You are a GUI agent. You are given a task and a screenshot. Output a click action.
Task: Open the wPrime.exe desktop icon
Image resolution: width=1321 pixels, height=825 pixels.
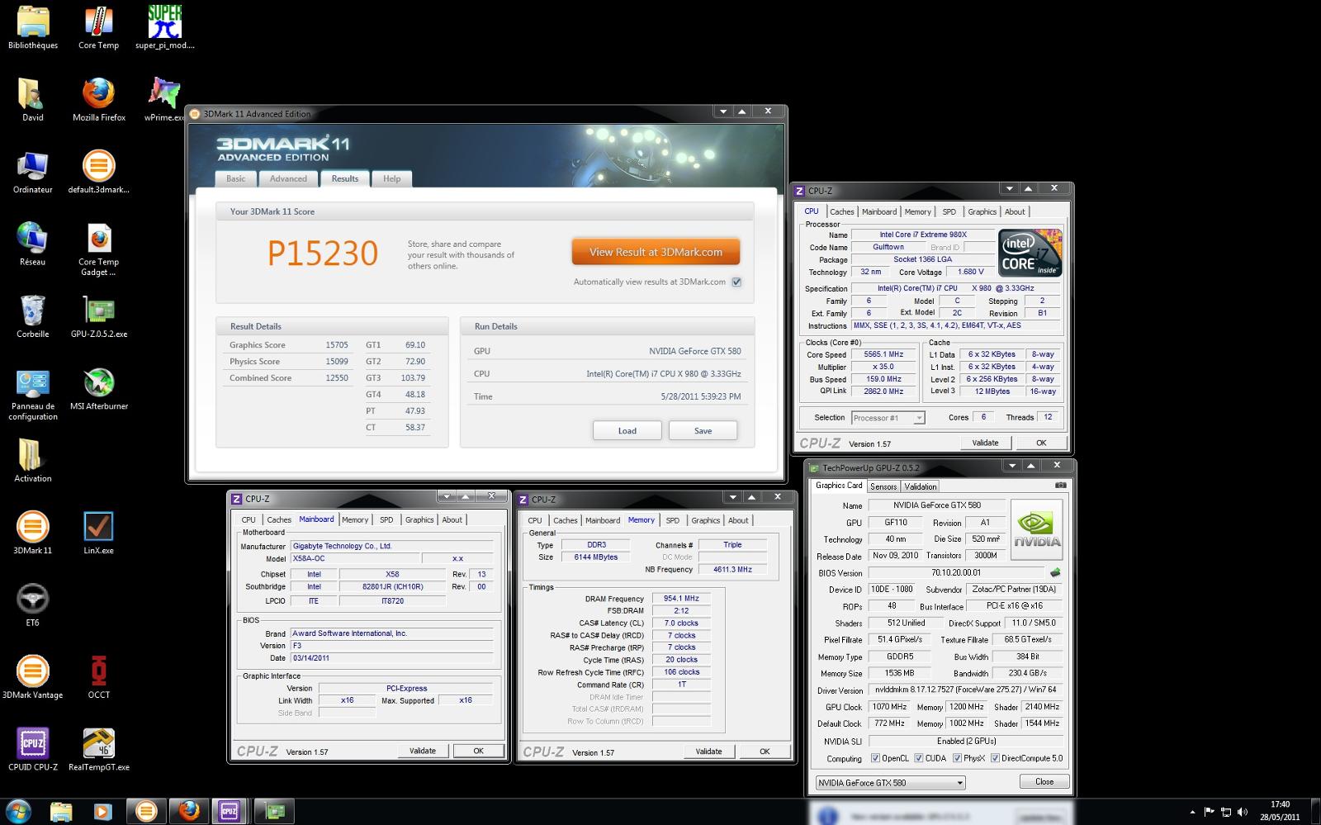(x=164, y=100)
